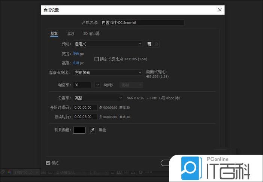Open the 像素长宽比 pixel aspect dropdown
263x182 pixels.
[108, 72]
